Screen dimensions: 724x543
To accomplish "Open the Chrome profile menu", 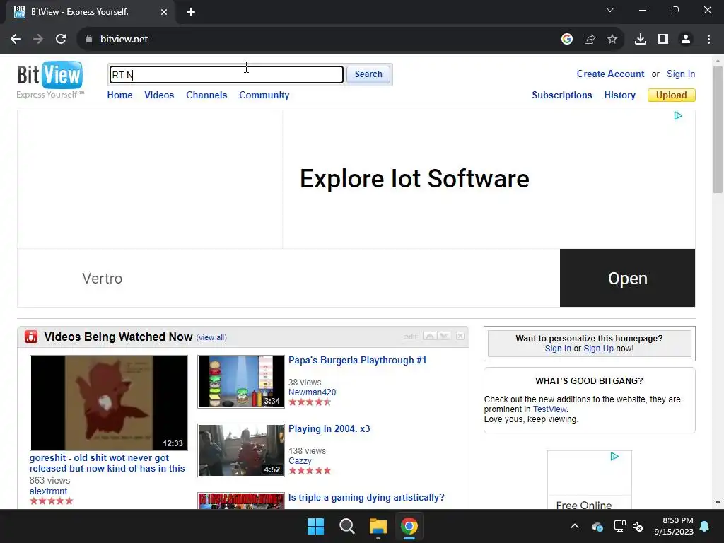I will point(686,40).
